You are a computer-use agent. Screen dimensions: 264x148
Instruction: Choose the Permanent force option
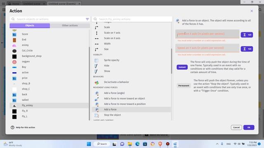(184, 86)
